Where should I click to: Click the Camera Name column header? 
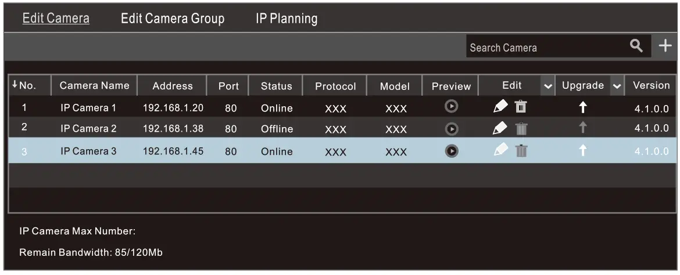(x=94, y=86)
